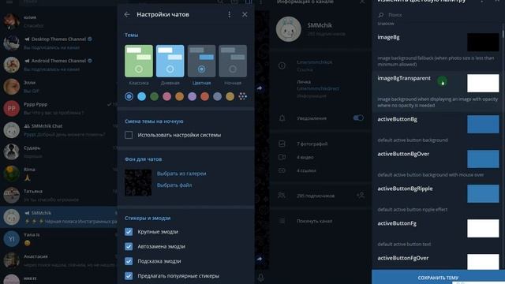Select the Ночная theme
Screen dimensions: 505x284
click(233, 62)
